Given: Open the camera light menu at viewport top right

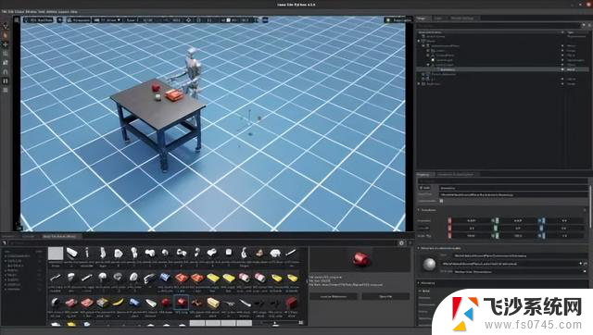Looking at the screenshot, I should [x=397, y=19].
